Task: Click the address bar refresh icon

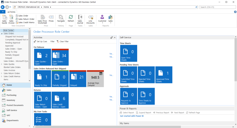Action: pyautogui.click(x=196, y=7)
